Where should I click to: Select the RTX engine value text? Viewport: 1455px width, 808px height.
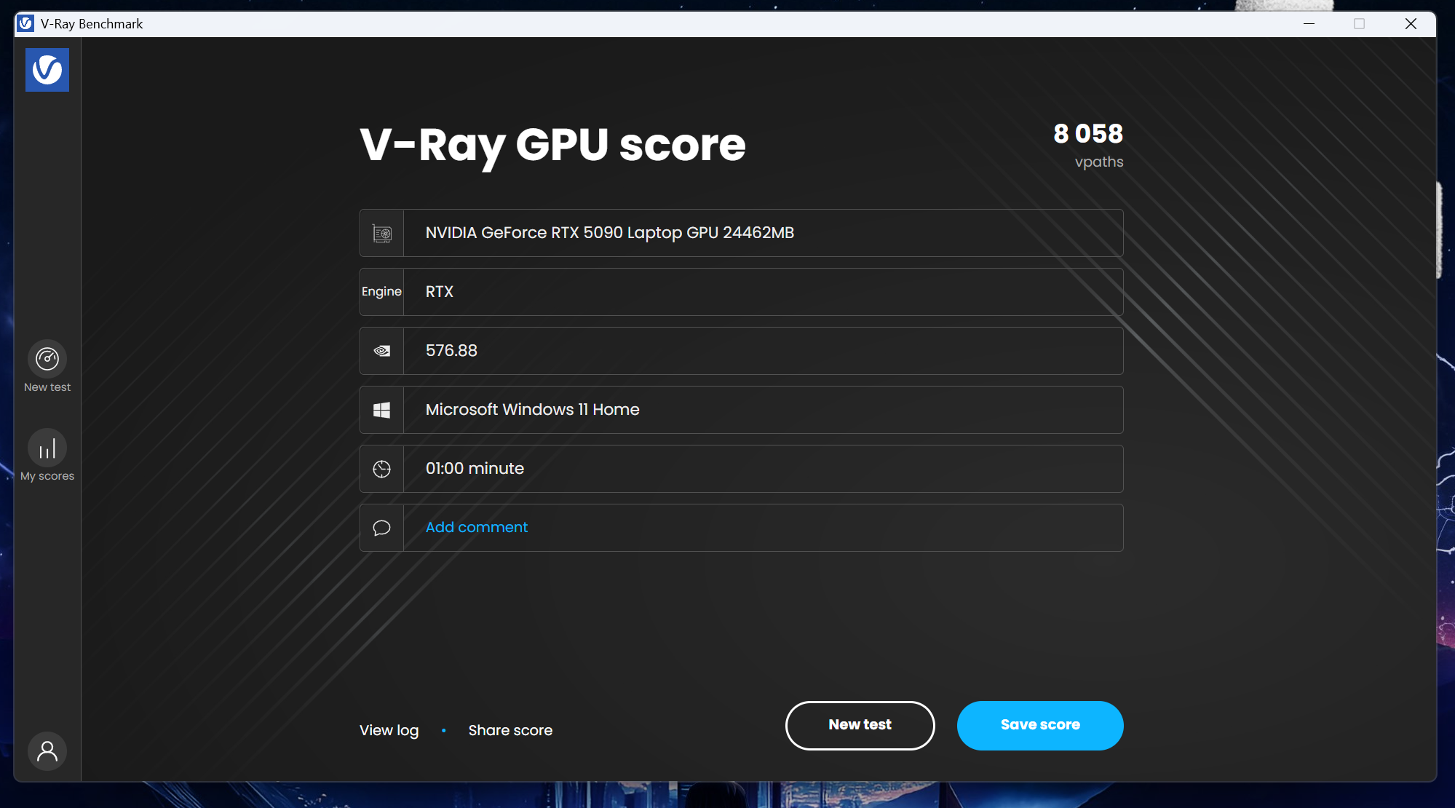(x=440, y=292)
